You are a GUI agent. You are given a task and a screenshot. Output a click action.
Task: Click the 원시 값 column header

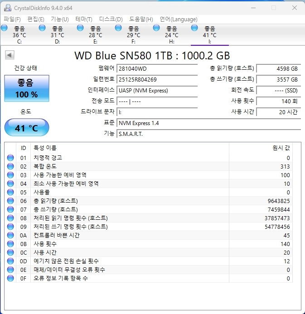click(x=261, y=148)
